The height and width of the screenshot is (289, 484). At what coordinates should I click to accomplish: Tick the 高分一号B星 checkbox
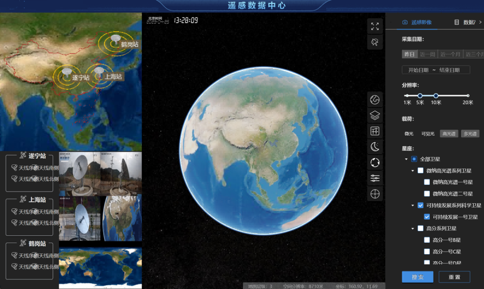click(427, 240)
